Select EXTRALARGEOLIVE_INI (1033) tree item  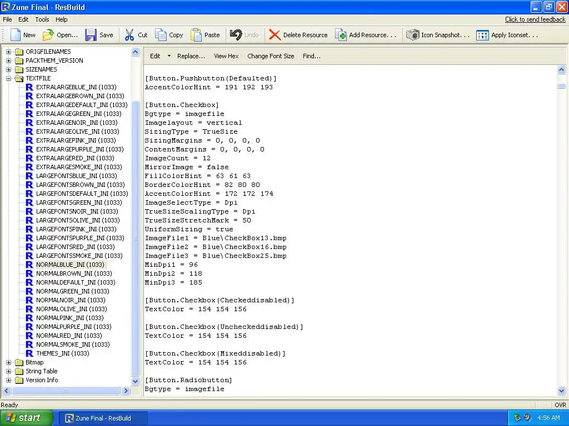pyautogui.click(x=77, y=131)
